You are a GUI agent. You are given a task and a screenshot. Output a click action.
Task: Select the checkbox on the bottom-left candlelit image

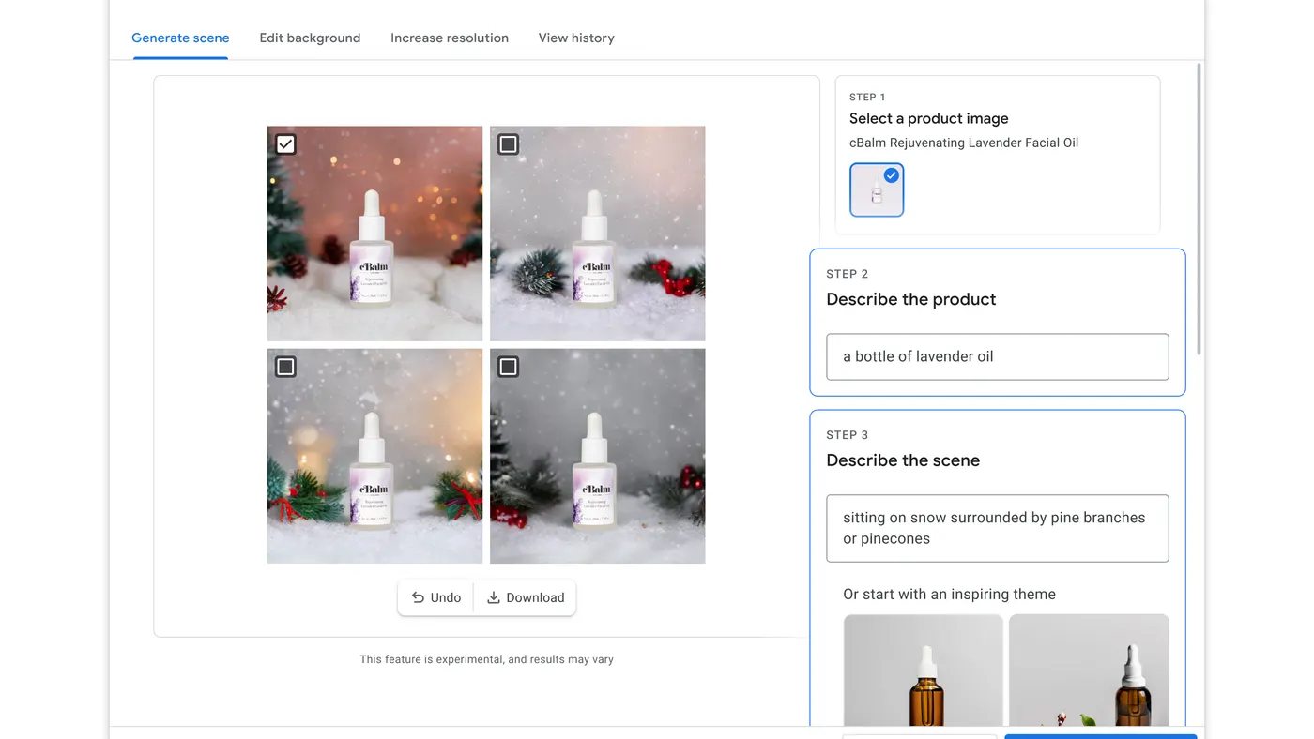tap(285, 366)
